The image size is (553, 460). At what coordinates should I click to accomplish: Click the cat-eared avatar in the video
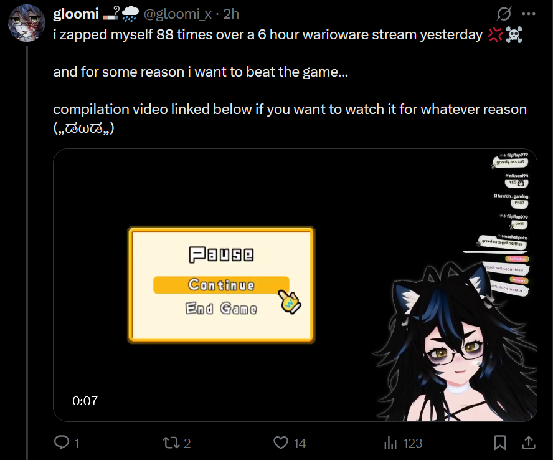point(456,342)
